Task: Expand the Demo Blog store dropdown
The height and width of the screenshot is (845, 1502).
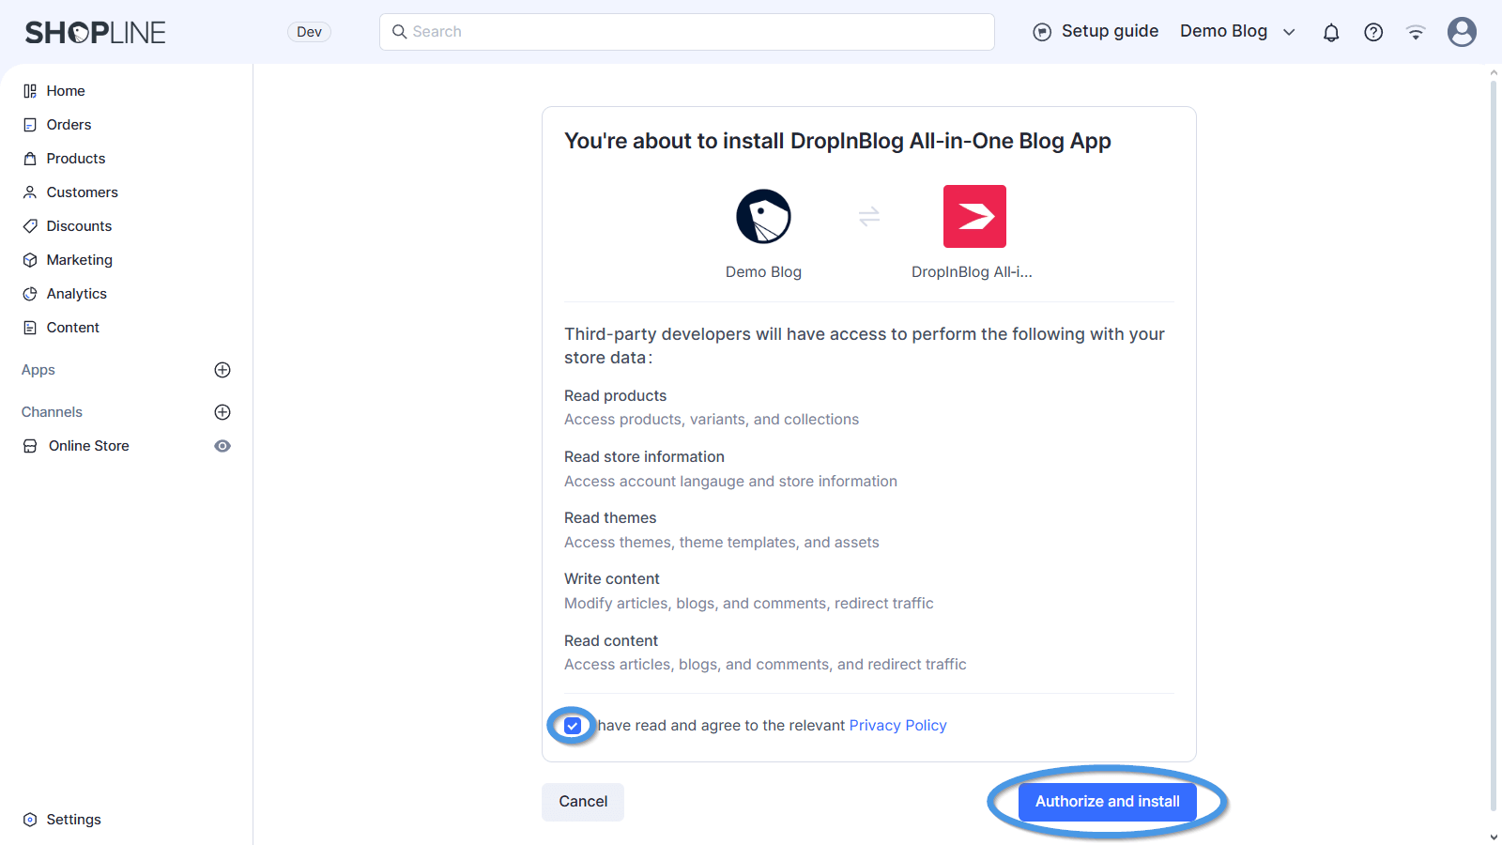Action: click(x=1237, y=32)
